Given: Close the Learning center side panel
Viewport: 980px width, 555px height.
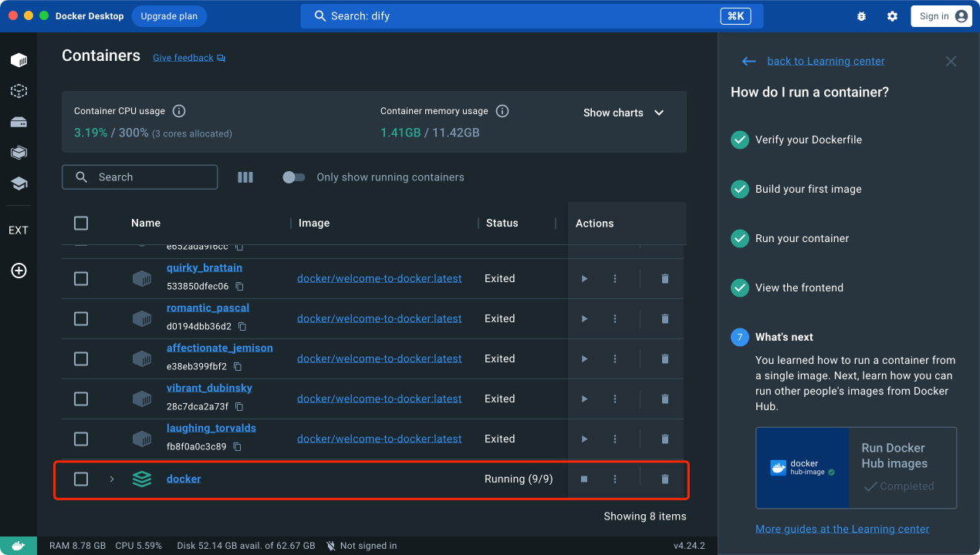Looking at the screenshot, I should 951,61.
